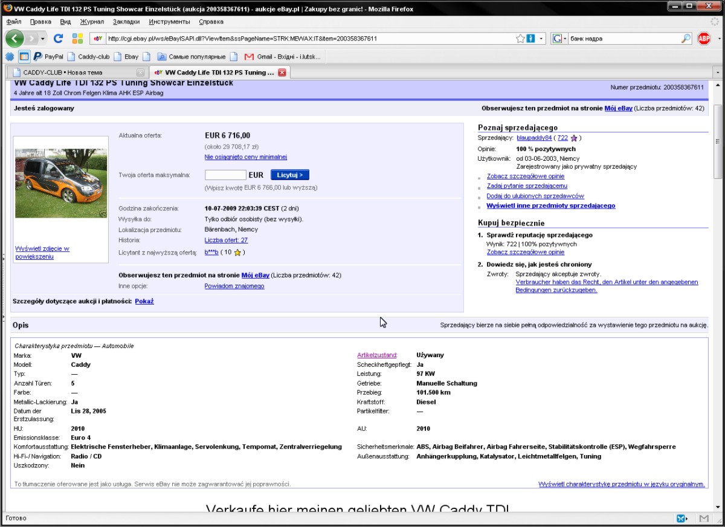Open the Ebay bookmark
Viewport: 725px width, 527px height.
tap(126, 57)
